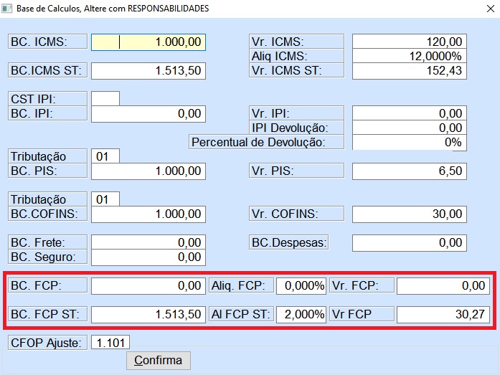Edit the BC. IPI value field

pyautogui.click(x=148, y=114)
